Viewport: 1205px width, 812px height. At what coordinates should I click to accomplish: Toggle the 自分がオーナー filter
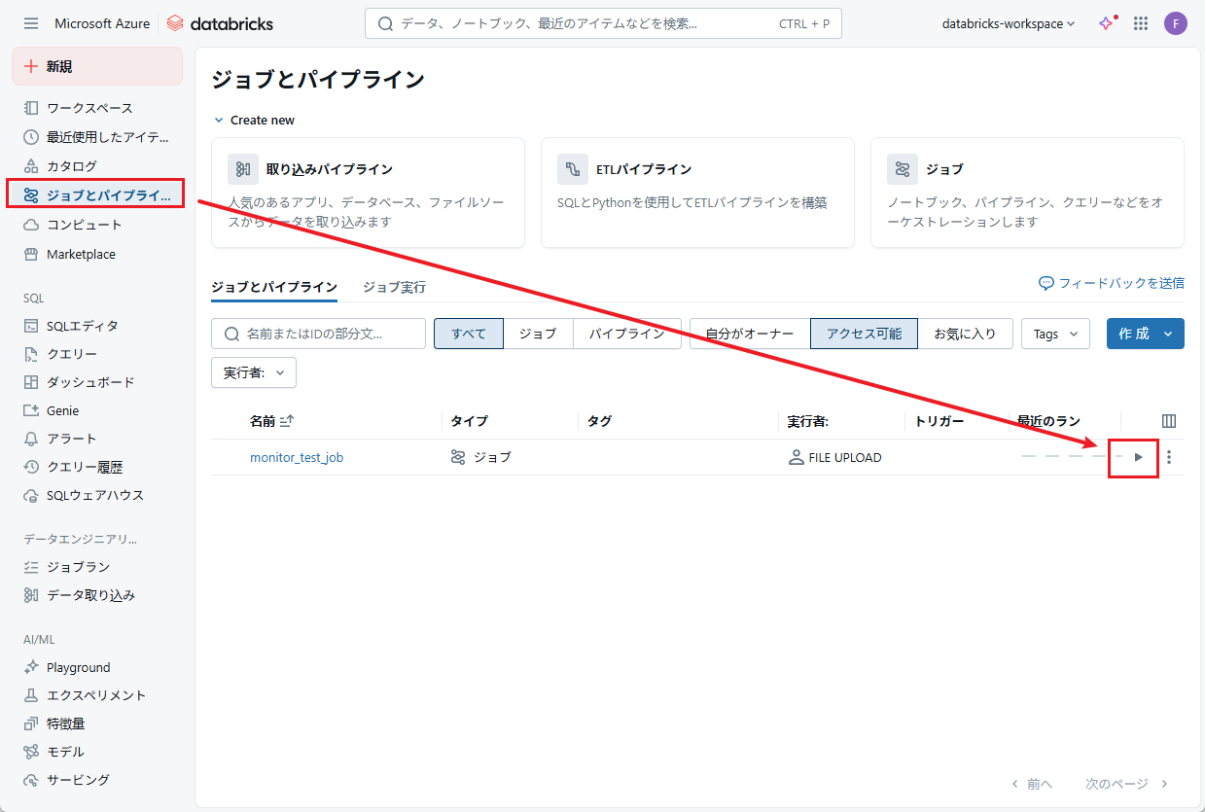tap(749, 334)
